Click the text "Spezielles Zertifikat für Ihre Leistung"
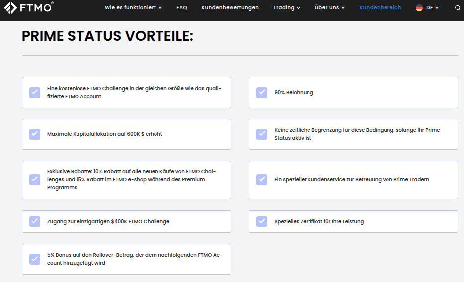464x282 pixels. [319, 221]
